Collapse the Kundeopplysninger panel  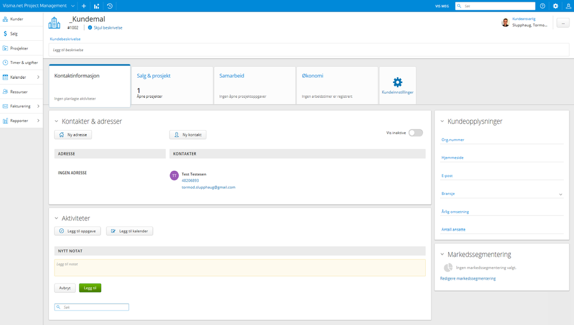pos(442,121)
